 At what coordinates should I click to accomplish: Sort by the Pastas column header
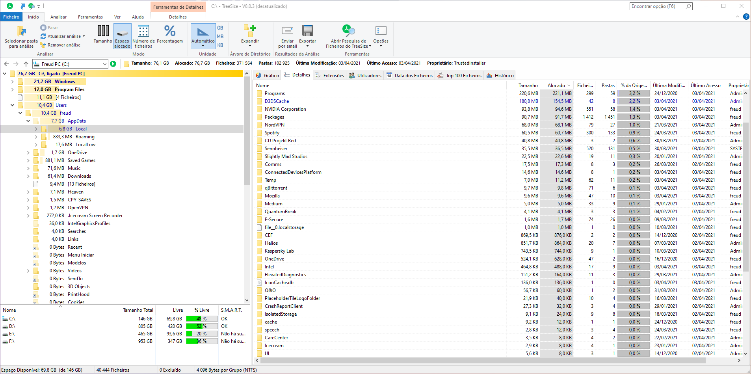(606, 86)
